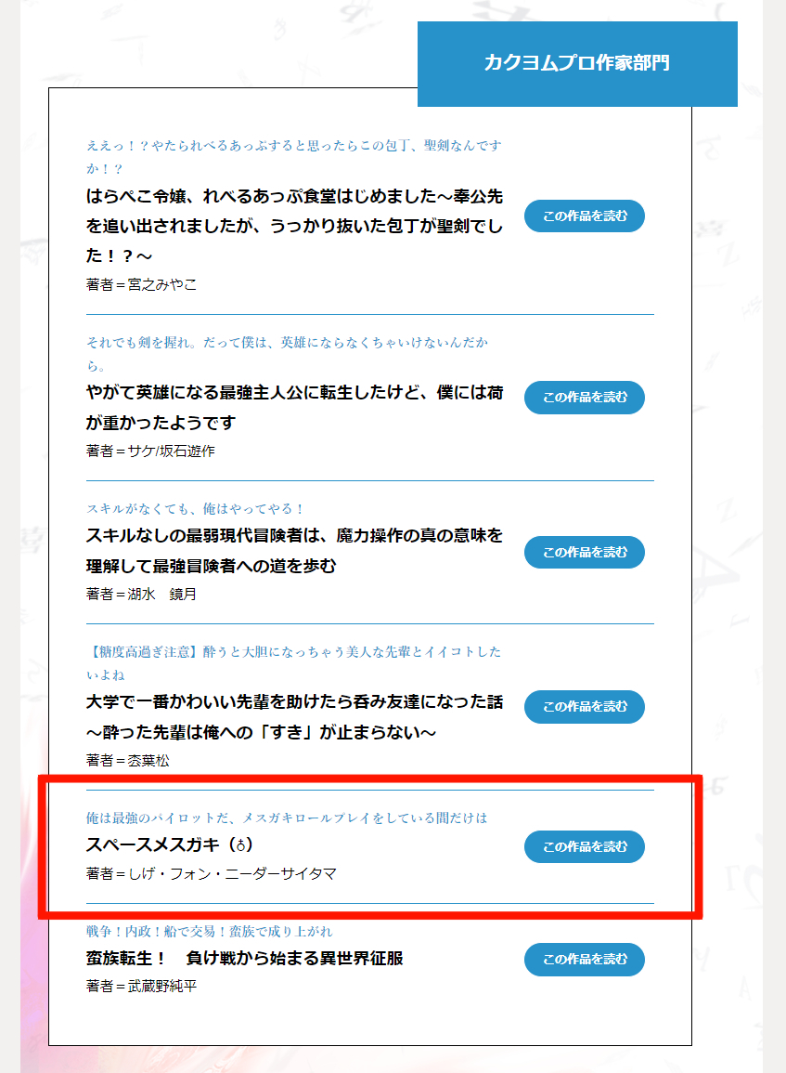Image resolution: width=786 pixels, height=1073 pixels.
Task: Open read button for はらぺこ令嬢 work
Action: (585, 216)
